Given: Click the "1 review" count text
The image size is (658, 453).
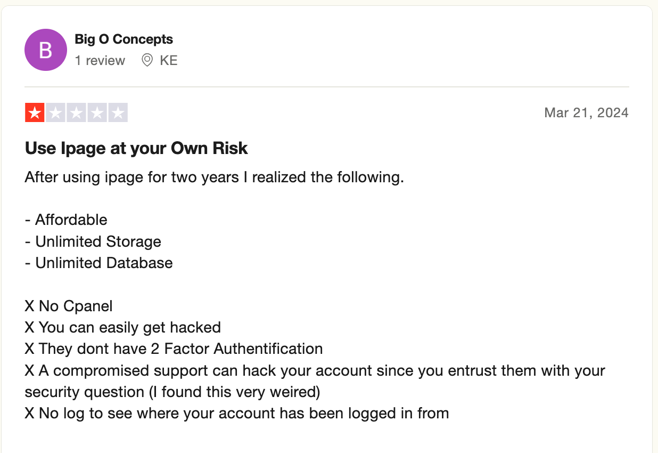Looking at the screenshot, I should tap(100, 61).
